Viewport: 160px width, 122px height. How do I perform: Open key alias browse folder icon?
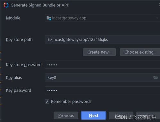(156, 77)
